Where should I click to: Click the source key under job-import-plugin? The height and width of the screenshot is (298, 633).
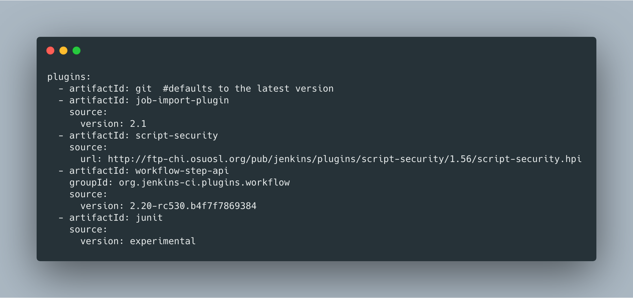[x=88, y=112]
